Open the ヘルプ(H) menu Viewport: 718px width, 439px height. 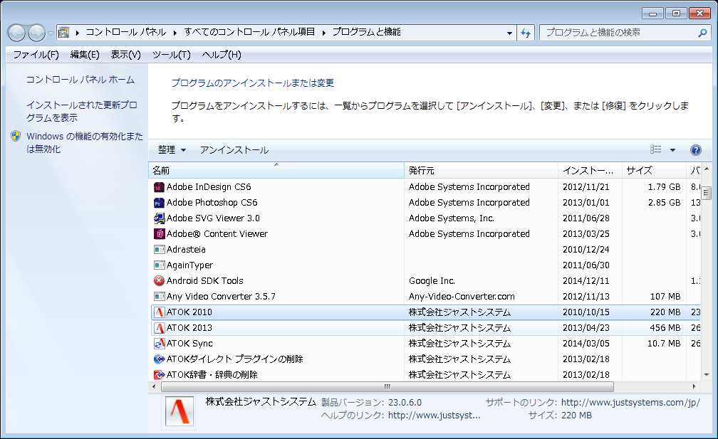(222, 55)
